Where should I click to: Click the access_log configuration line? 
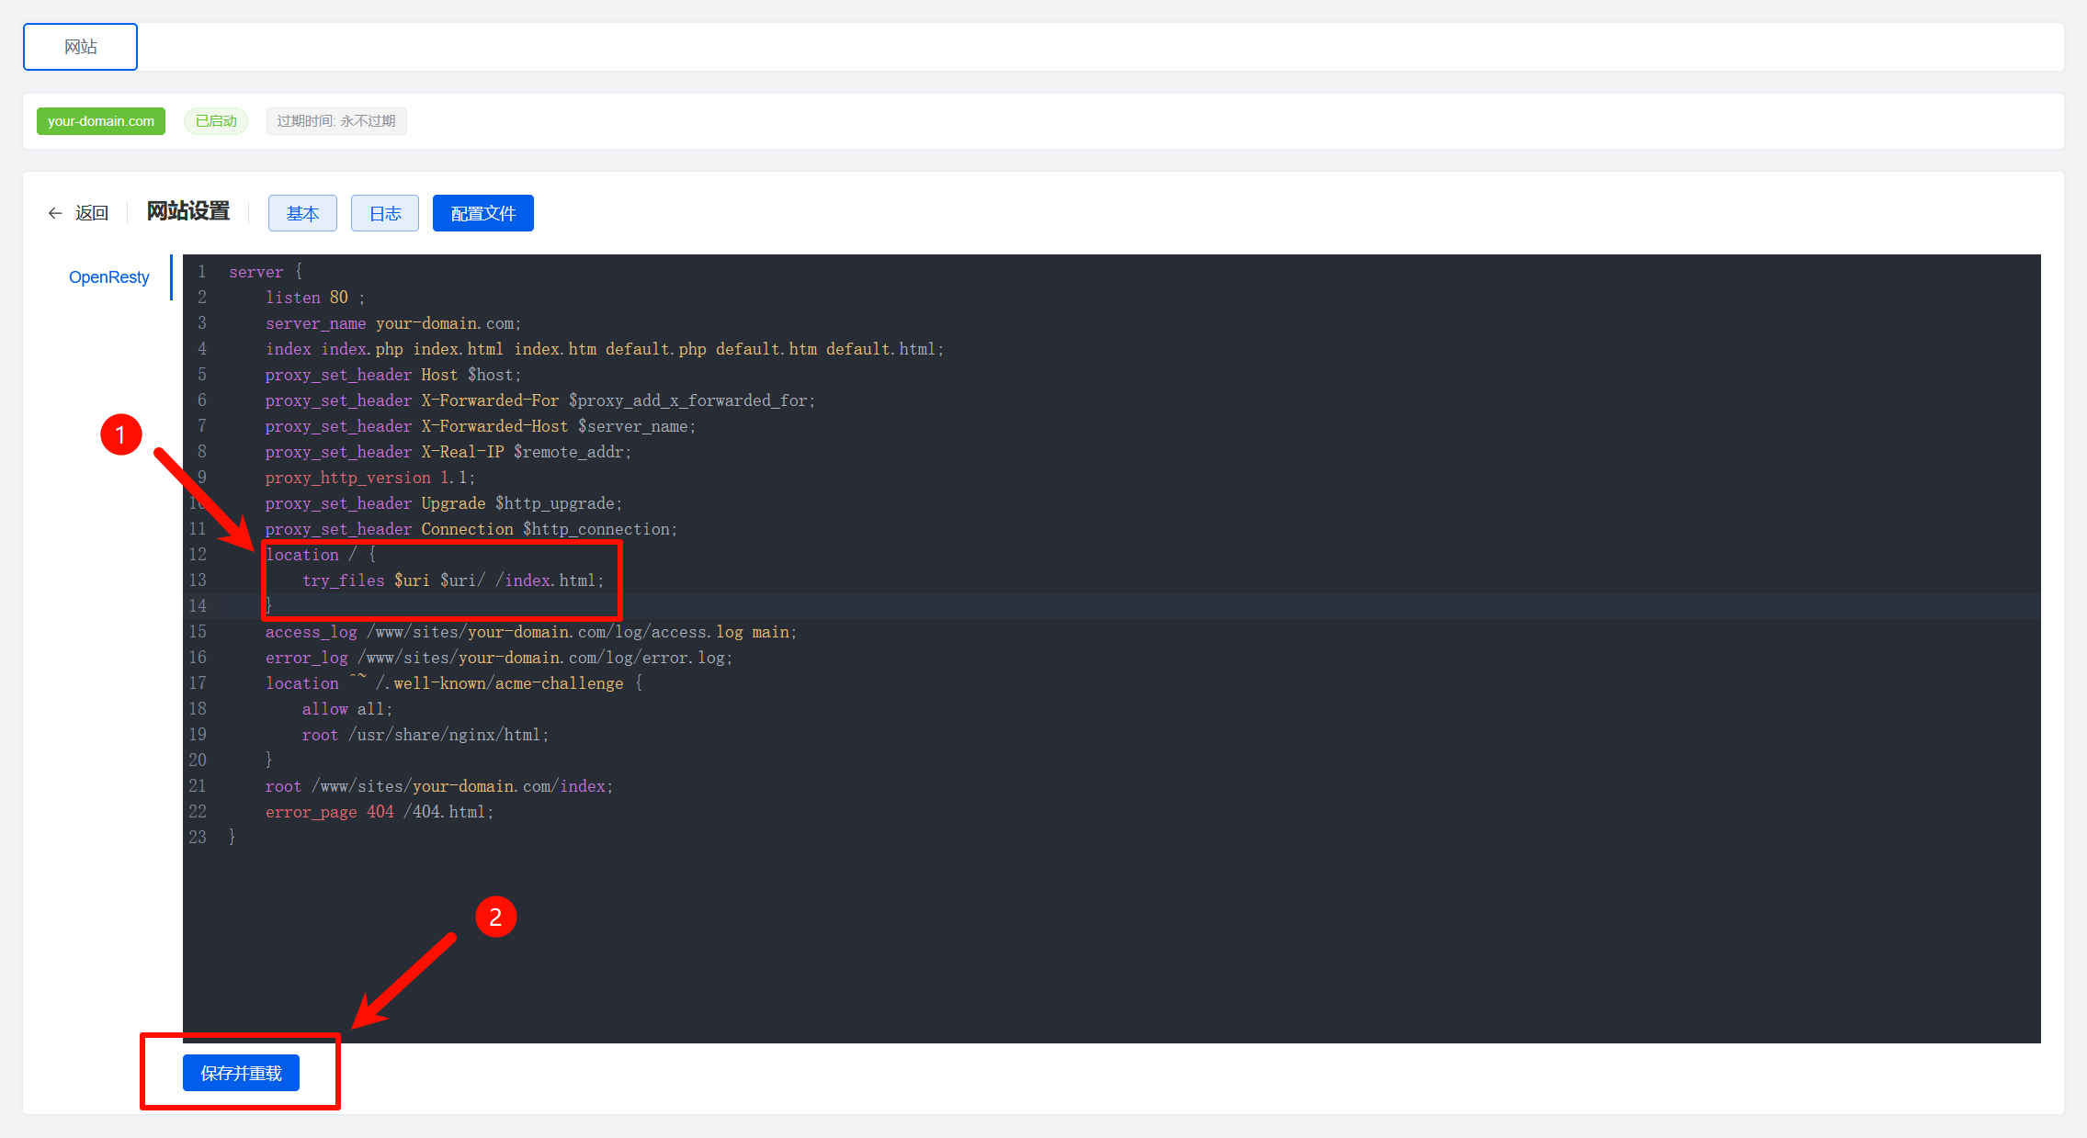point(530,632)
